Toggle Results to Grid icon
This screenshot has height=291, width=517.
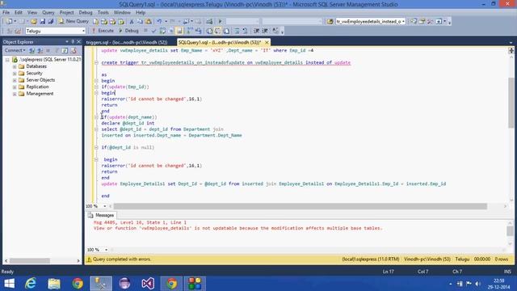click(x=217, y=31)
